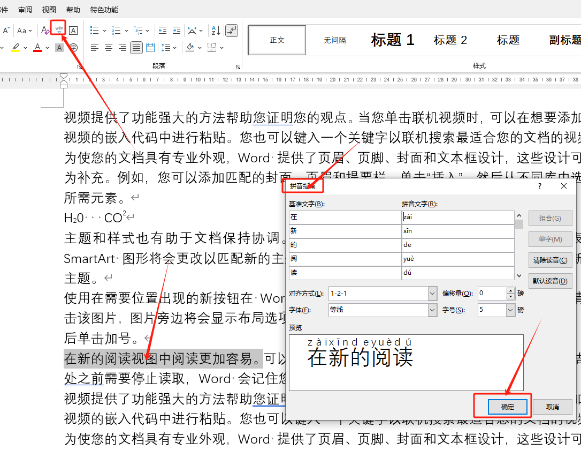The height and width of the screenshot is (450, 581).
Task: Open the 字体 font dropdown showing 等线
Action: pyautogui.click(x=383, y=310)
